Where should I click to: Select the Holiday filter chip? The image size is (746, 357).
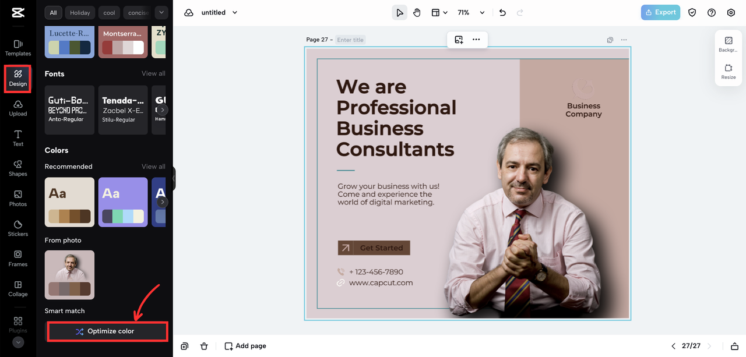(80, 12)
